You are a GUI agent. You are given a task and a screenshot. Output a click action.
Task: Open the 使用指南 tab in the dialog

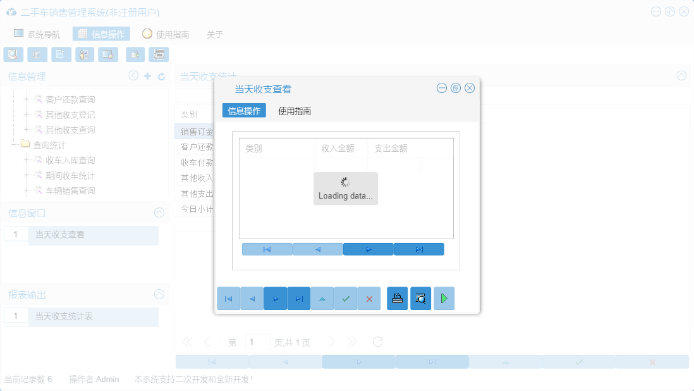click(x=293, y=109)
